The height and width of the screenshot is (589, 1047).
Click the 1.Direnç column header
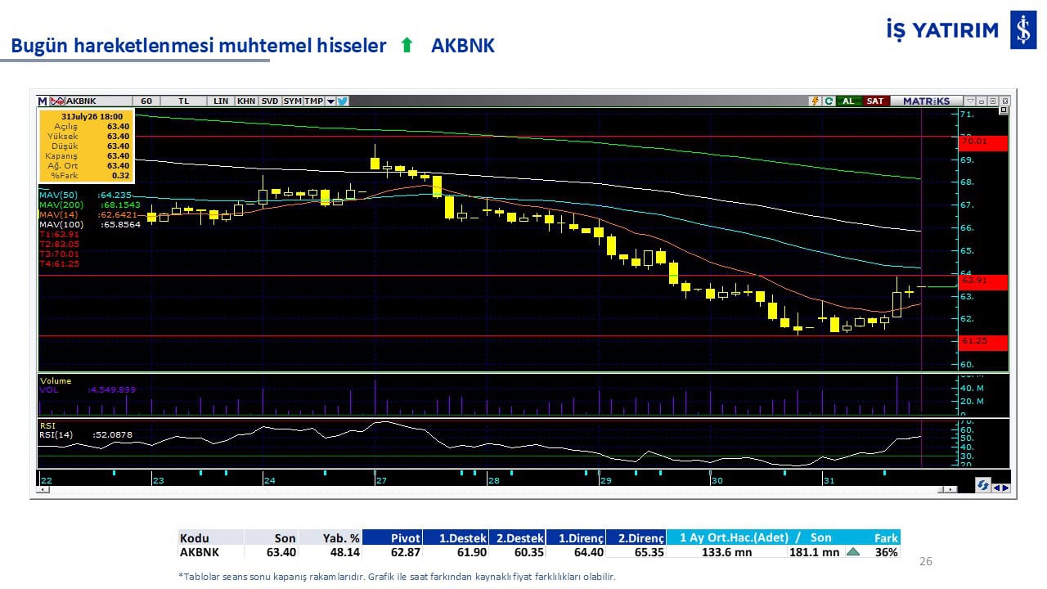coord(577,537)
